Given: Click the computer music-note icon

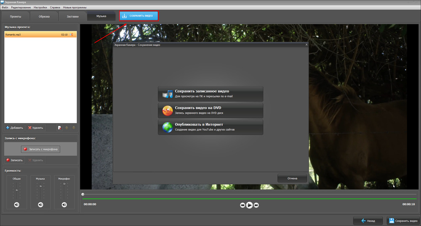Looking at the screenshot, I should [x=167, y=94].
